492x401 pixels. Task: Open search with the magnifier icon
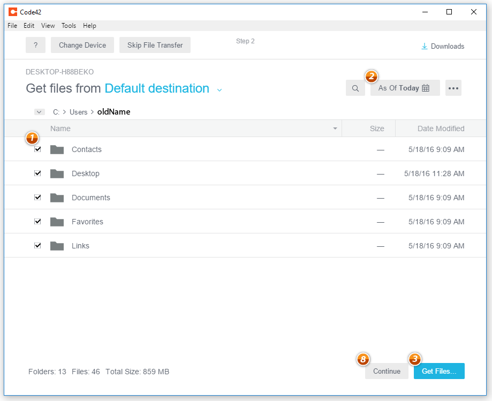(x=355, y=88)
